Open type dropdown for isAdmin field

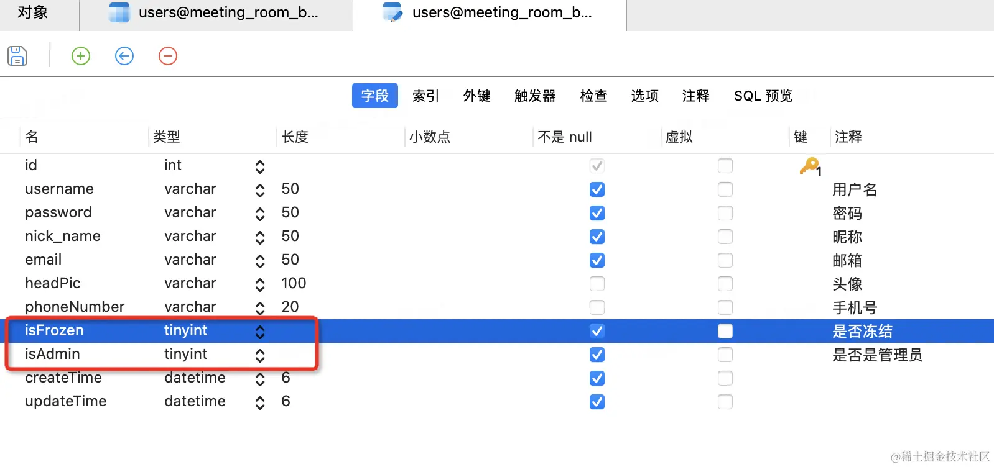(x=260, y=356)
